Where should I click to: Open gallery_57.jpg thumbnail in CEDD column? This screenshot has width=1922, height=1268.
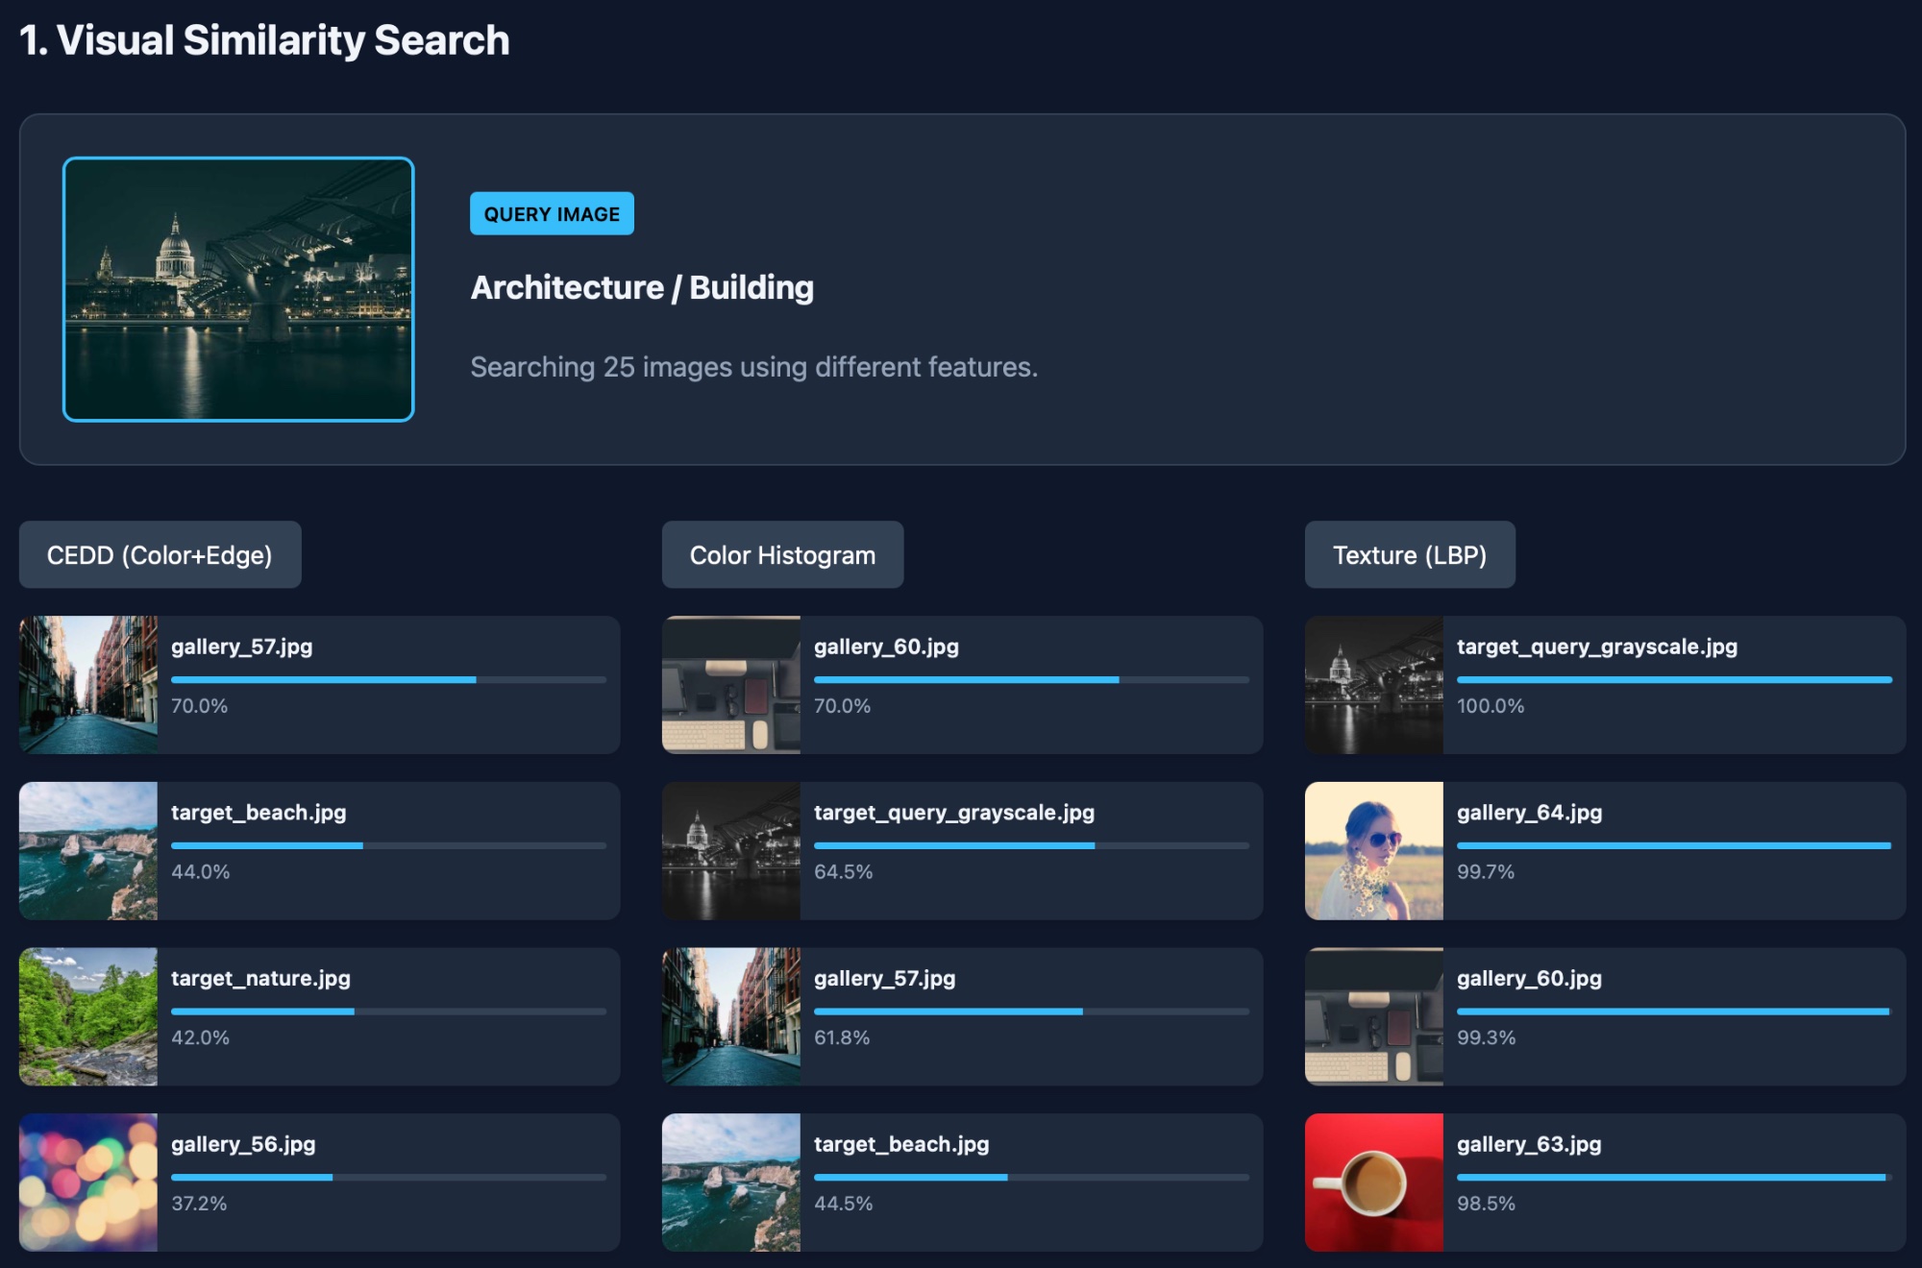(x=88, y=685)
